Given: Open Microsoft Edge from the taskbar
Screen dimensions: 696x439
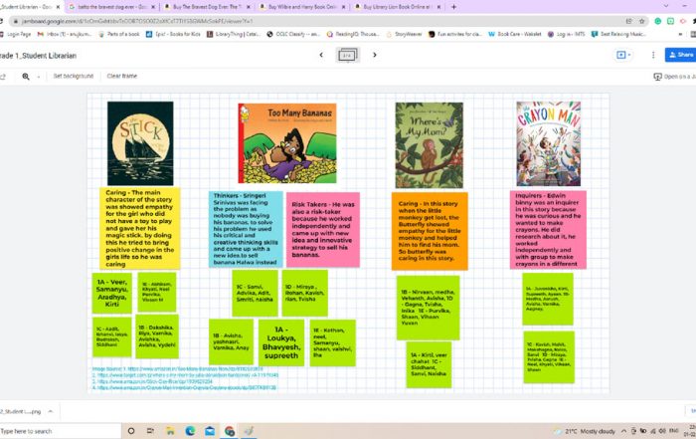Looking at the screenshot, I should 190,431.
